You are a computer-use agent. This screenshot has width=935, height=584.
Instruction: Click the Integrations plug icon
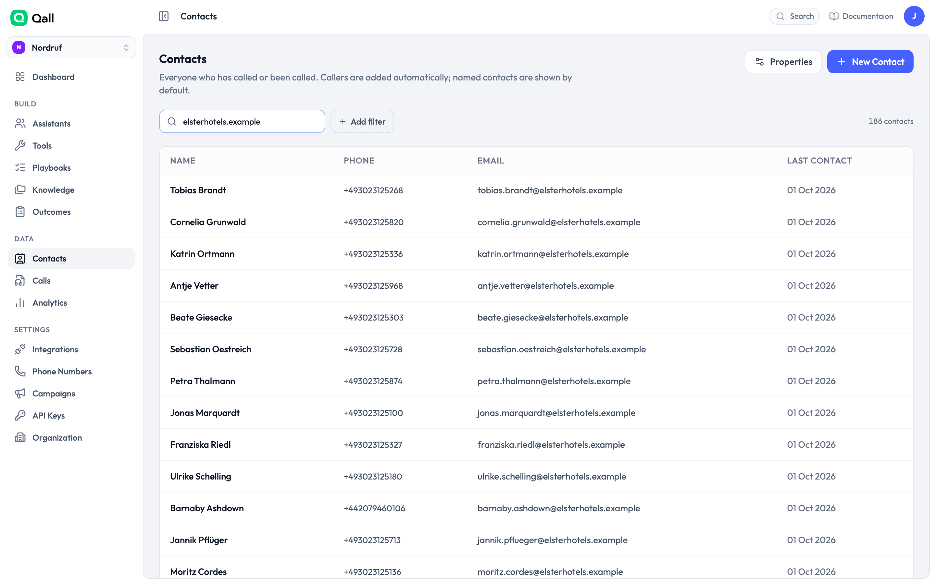click(x=20, y=349)
